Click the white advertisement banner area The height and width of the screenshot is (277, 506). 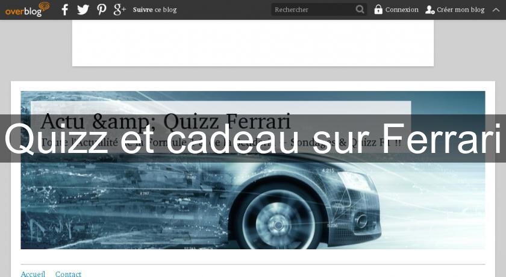pos(252,43)
